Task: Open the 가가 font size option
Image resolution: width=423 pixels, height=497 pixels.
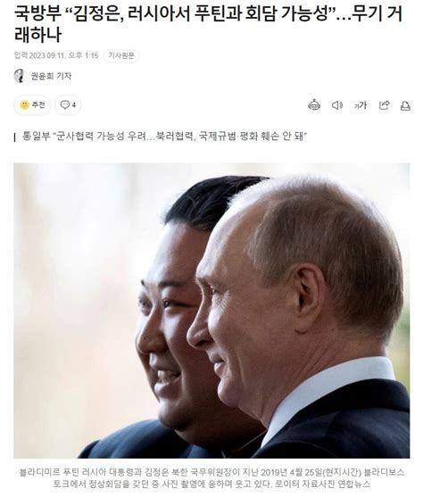Action: tap(361, 105)
